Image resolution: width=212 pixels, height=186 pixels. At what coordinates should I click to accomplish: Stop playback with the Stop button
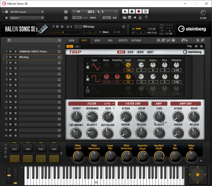(132, 11)
